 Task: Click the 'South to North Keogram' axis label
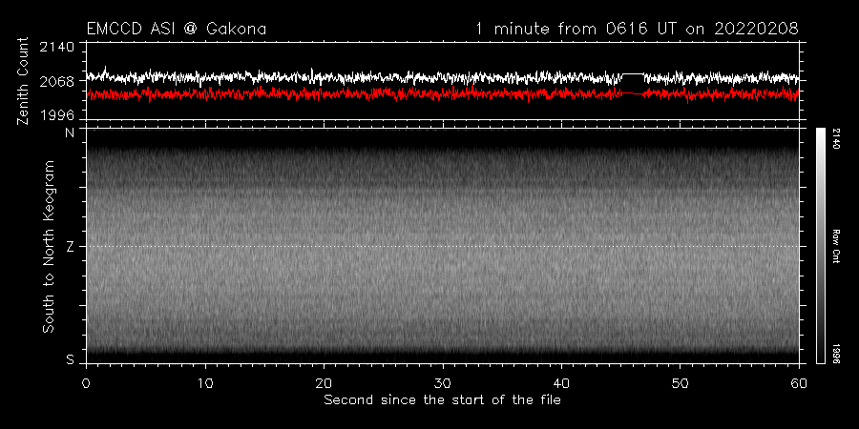tap(49, 246)
